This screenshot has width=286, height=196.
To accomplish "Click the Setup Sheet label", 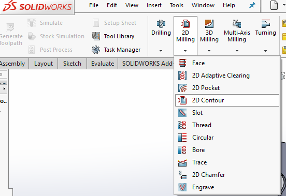I will [x=120, y=23].
